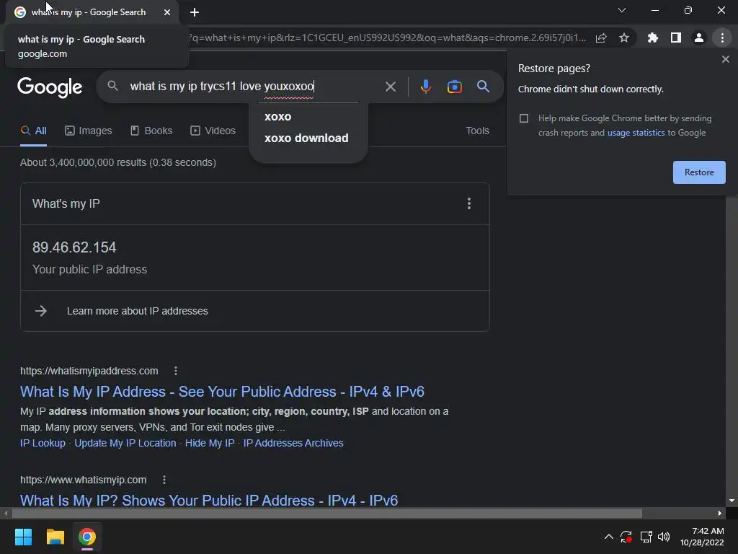Switch to Books results tab
This screenshot has width=738, height=554.
pos(151,131)
